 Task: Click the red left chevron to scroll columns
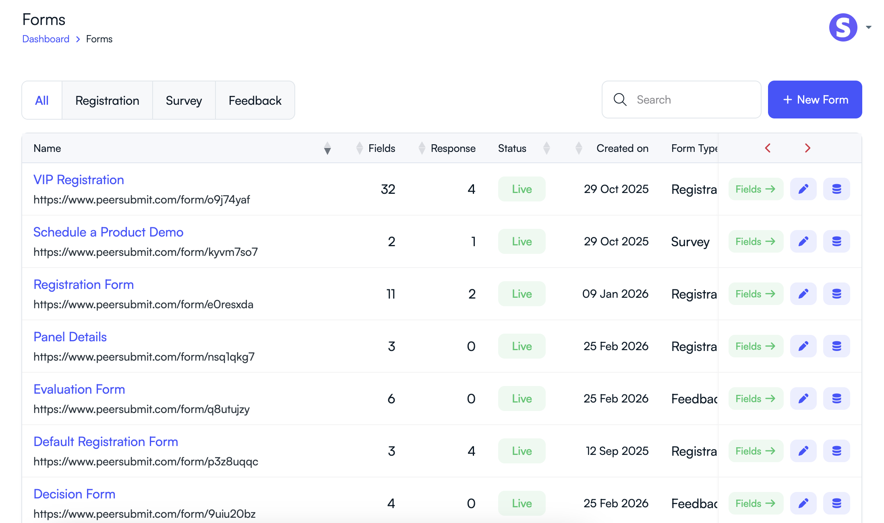(x=768, y=148)
